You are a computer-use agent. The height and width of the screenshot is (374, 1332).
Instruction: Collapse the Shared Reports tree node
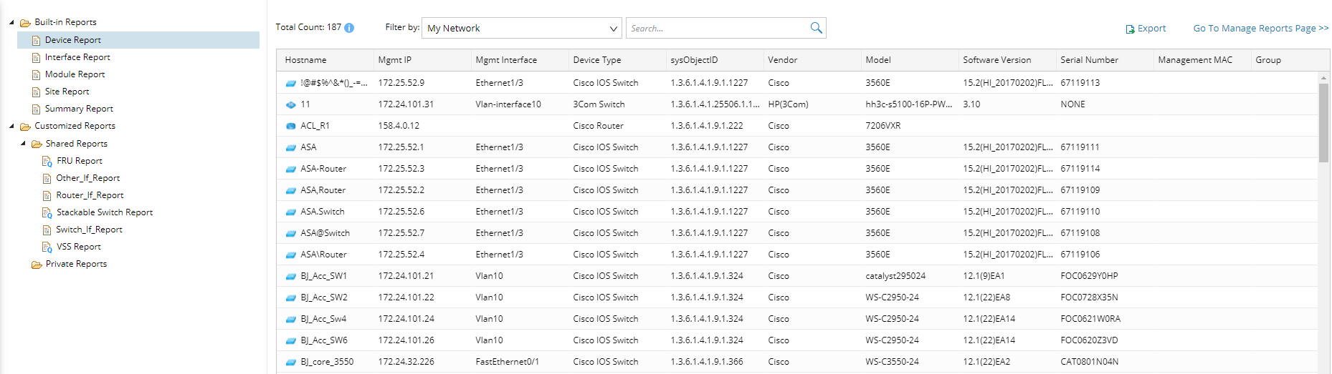pos(23,144)
